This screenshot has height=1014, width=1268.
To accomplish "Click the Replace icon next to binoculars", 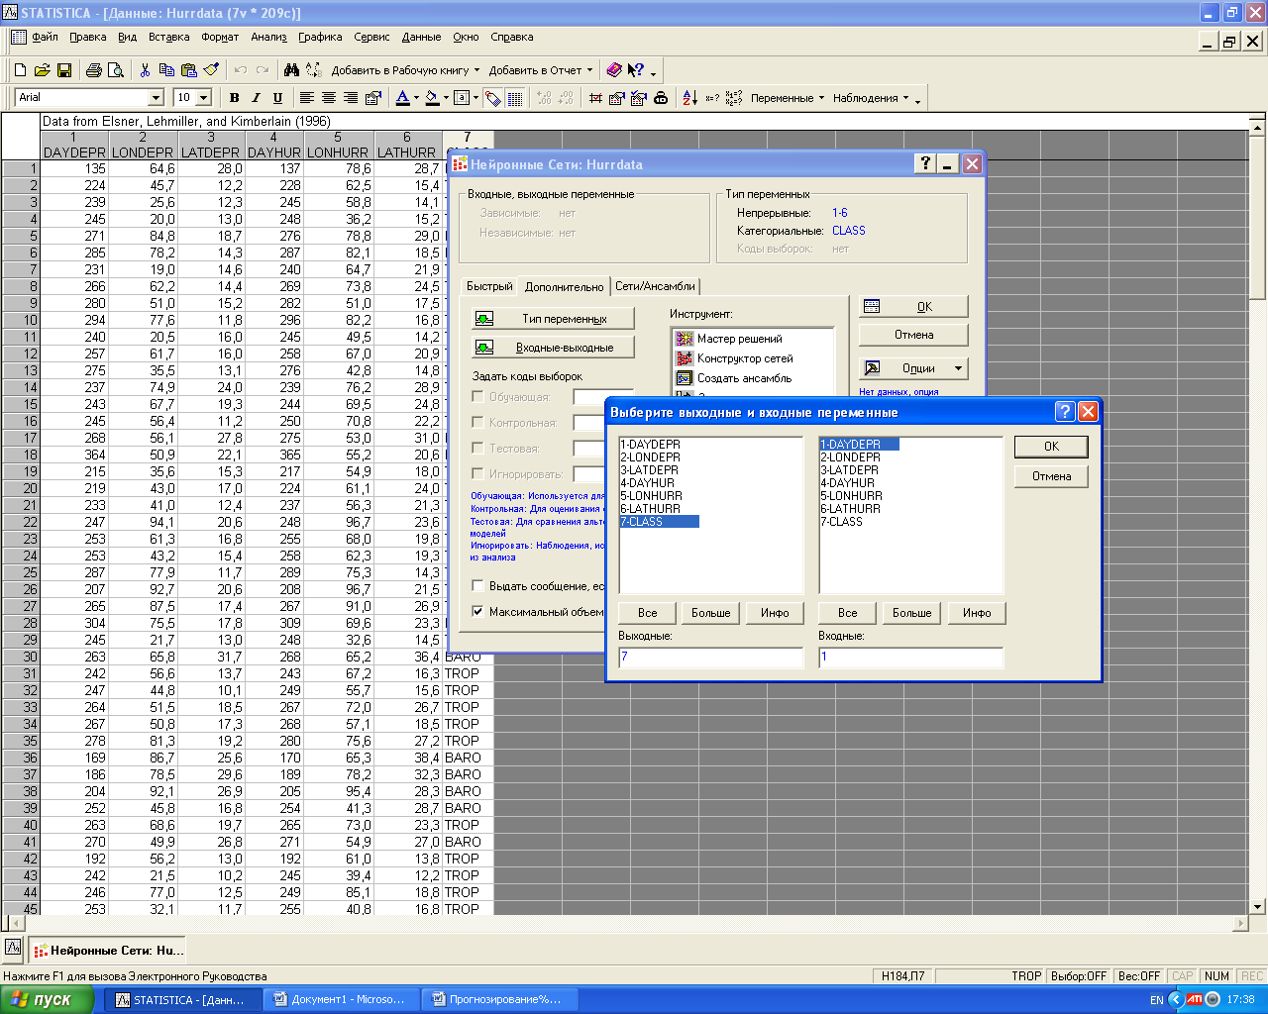I will tap(313, 70).
